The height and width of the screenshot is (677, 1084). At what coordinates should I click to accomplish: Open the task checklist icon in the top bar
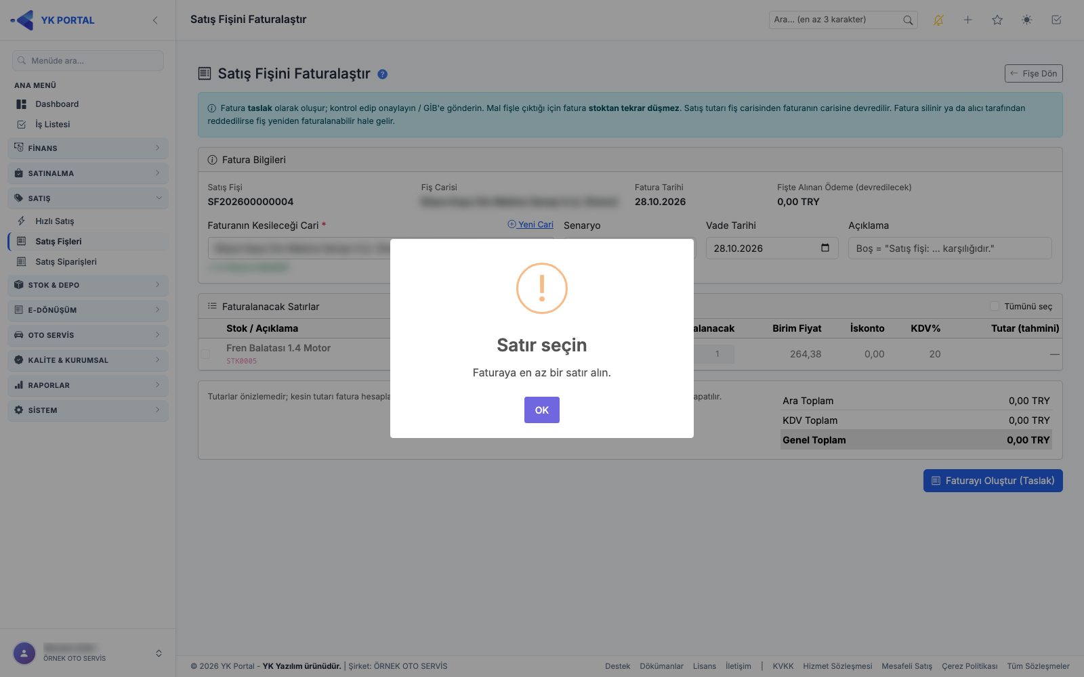point(1056,20)
